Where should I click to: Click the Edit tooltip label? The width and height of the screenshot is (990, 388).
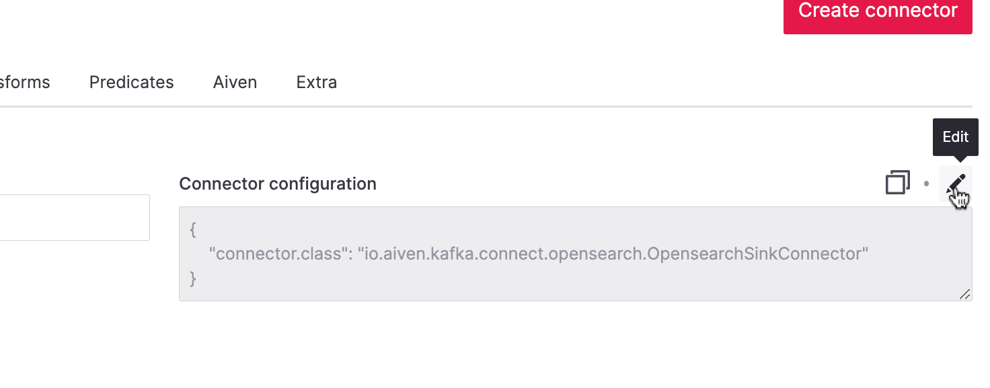click(955, 137)
